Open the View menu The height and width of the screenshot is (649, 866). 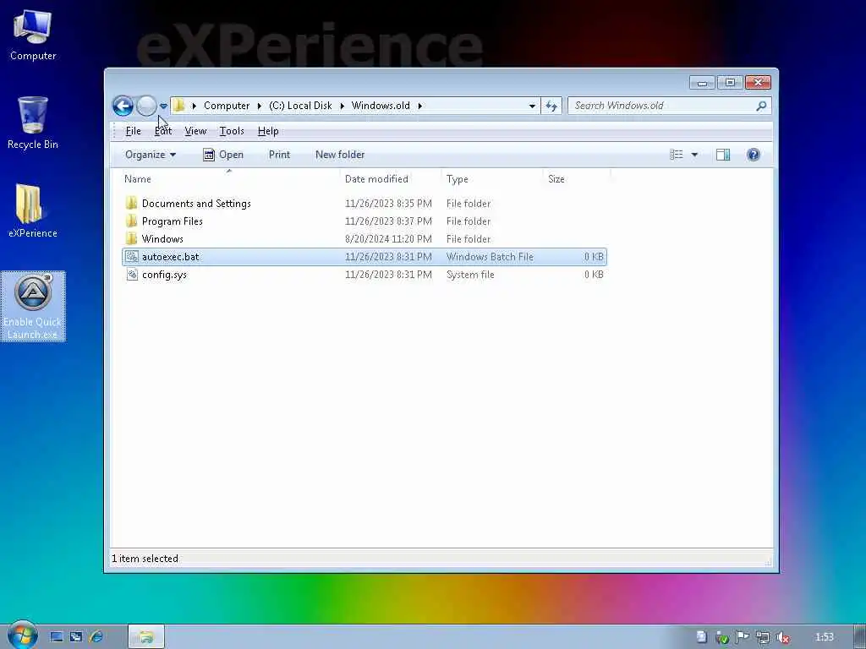pos(195,131)
